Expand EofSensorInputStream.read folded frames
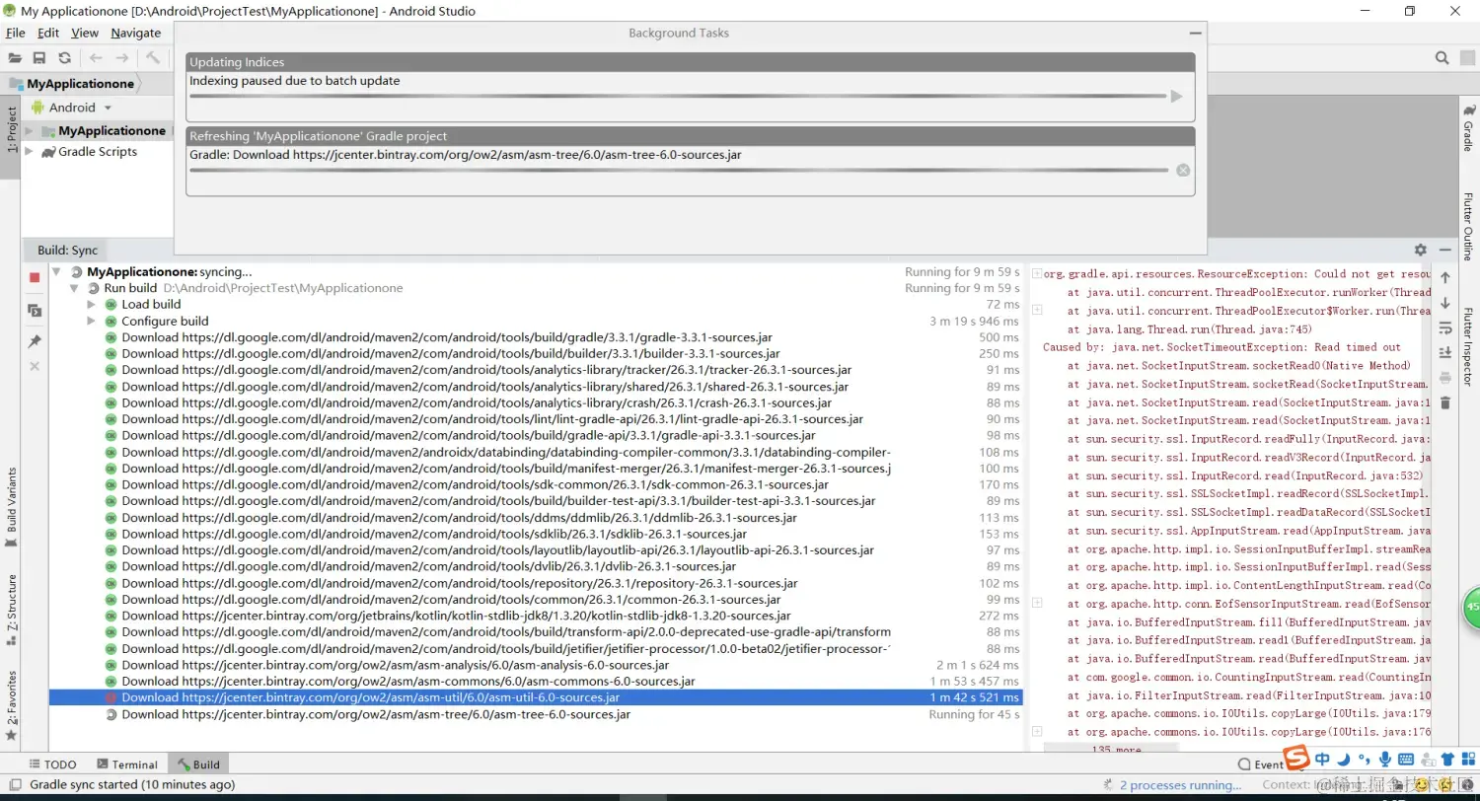 (1037, 603)
